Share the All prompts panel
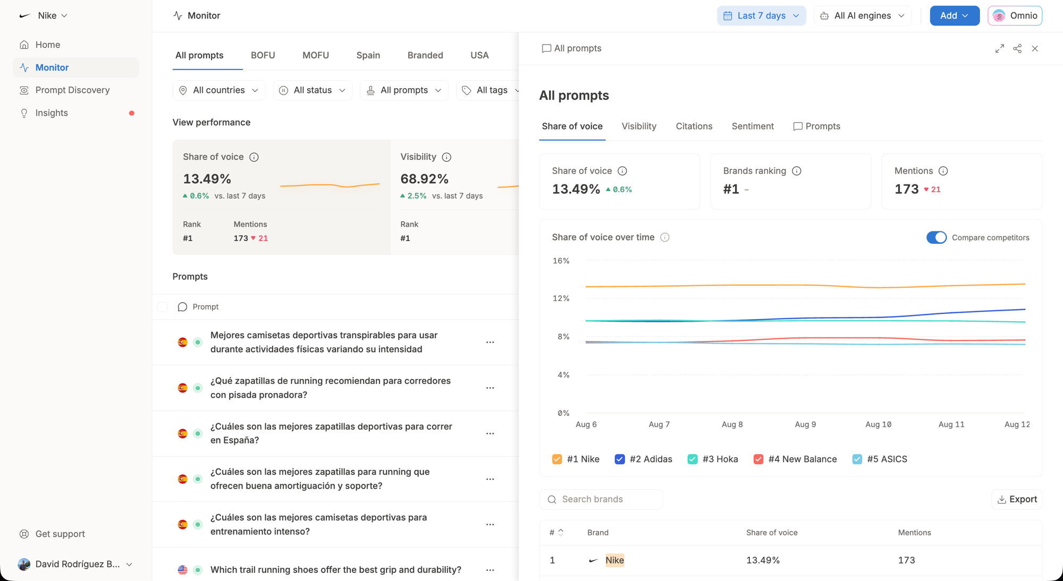 coord(1017,48)
